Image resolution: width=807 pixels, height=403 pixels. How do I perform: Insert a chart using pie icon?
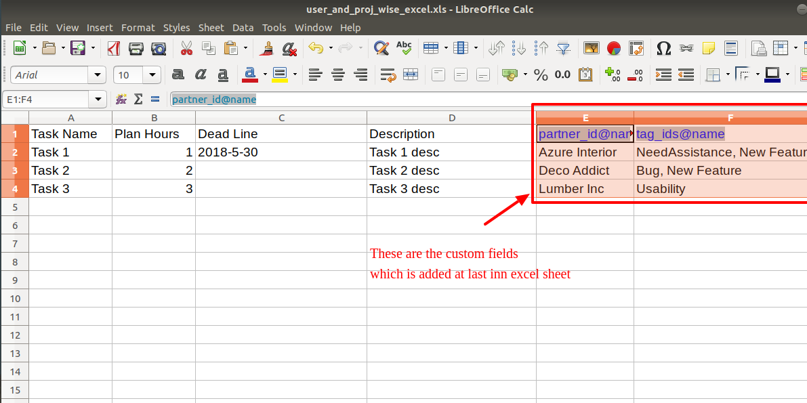click(613, 48)
